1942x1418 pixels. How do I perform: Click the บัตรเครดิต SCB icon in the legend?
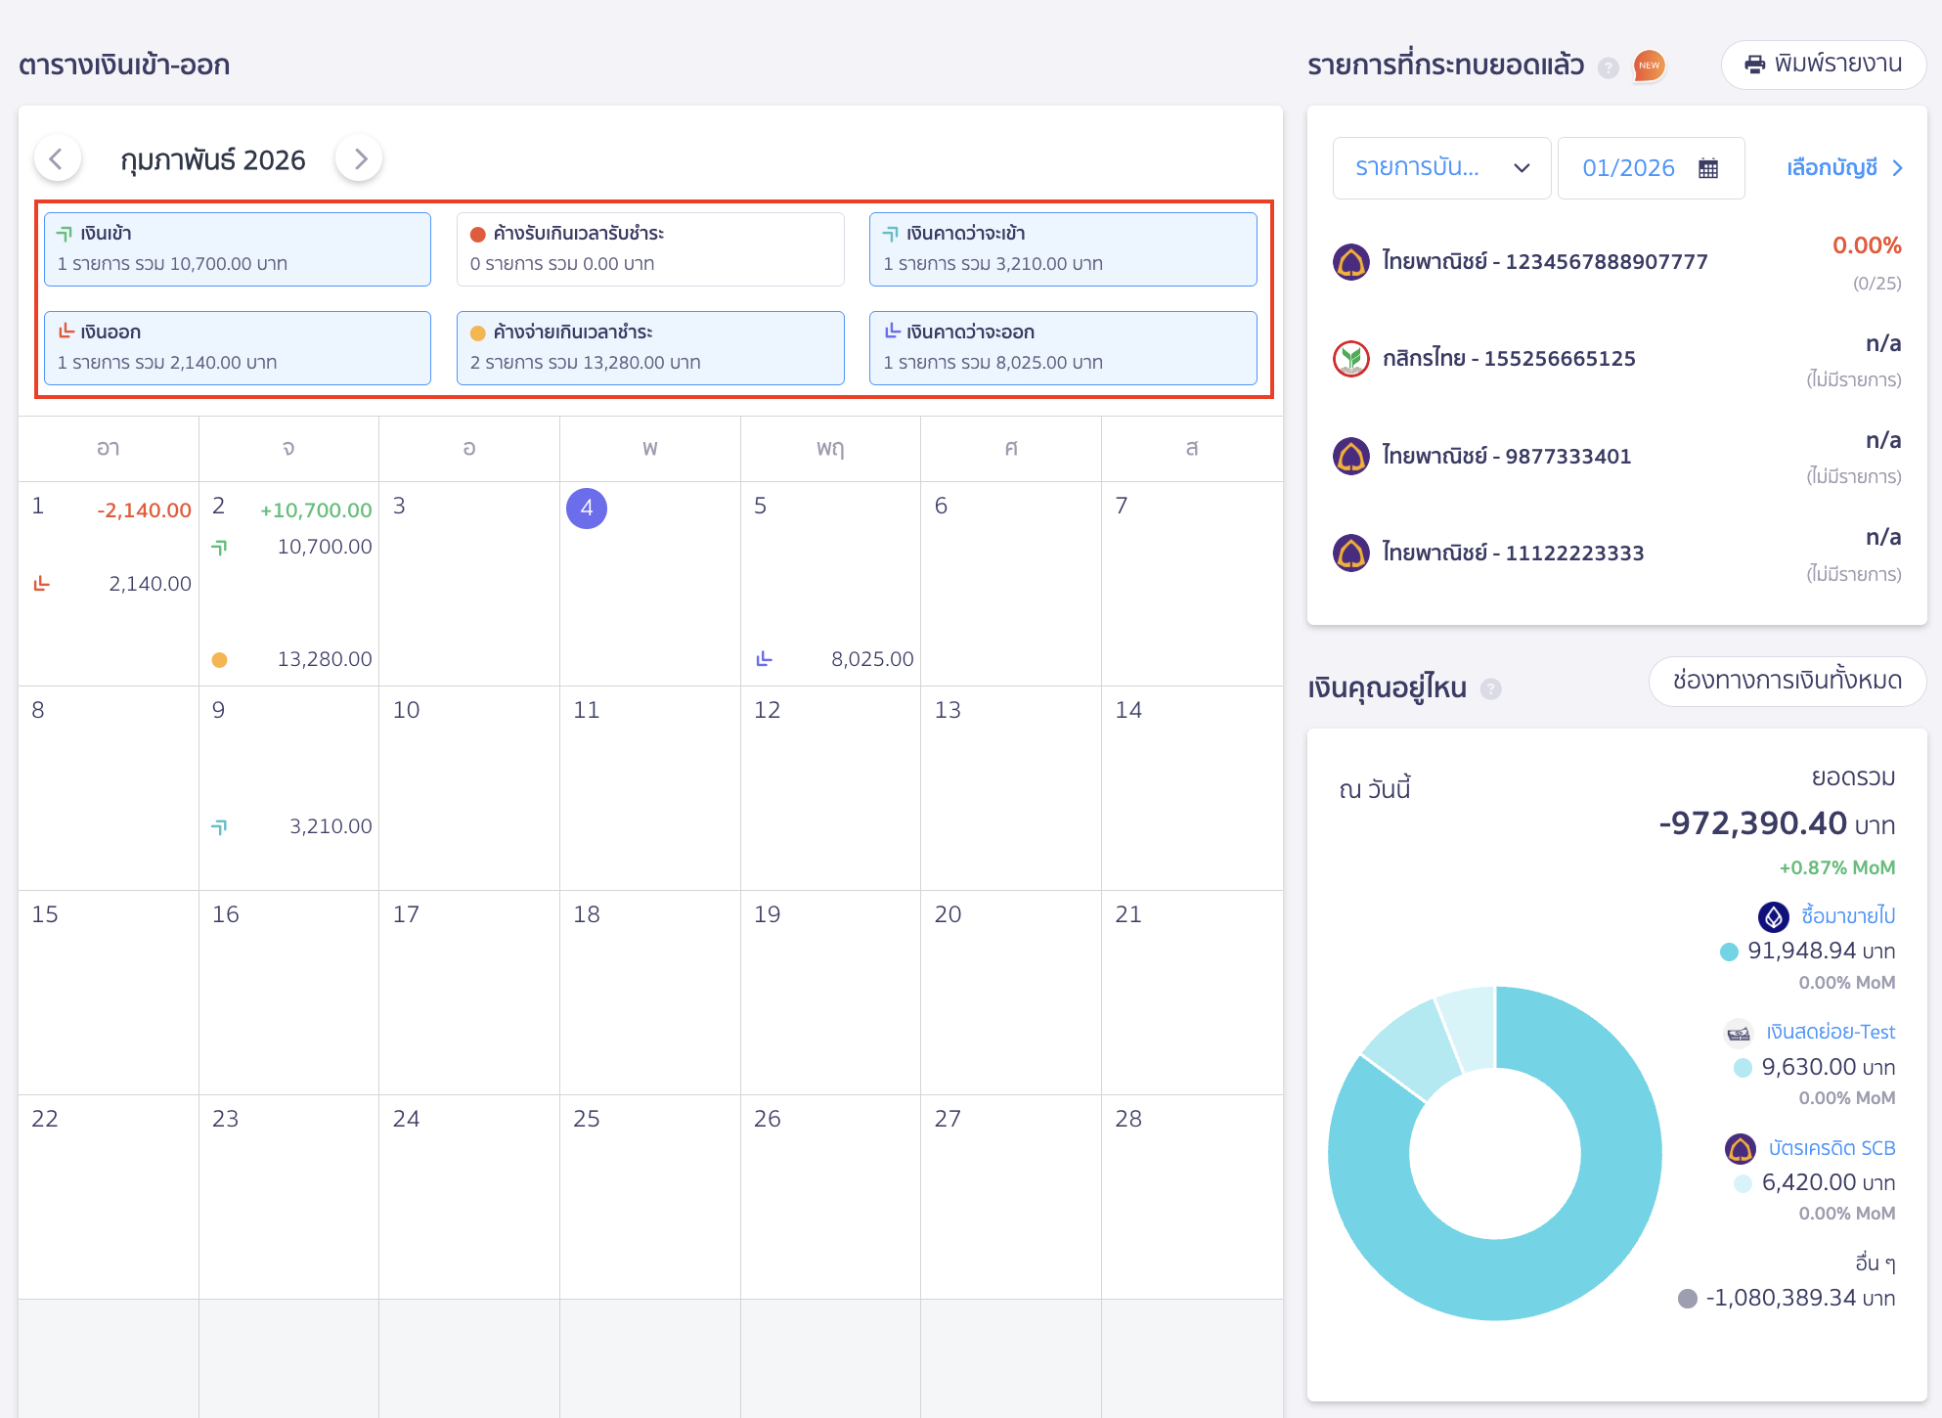[x=1741, y=1148]
